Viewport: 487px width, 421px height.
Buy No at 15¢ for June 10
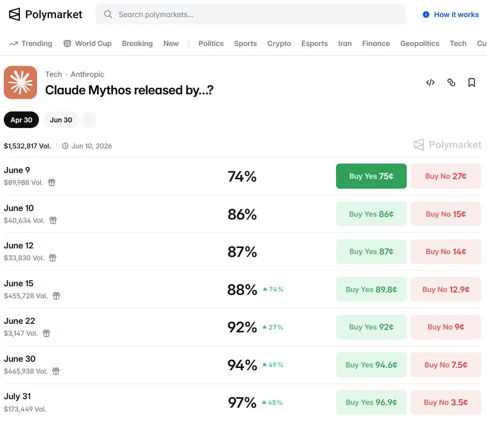click(x=446, y=214)
